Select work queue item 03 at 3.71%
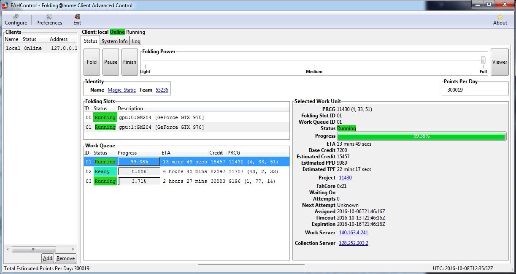Screen dimensions: 516x274 tap(186, 181)
